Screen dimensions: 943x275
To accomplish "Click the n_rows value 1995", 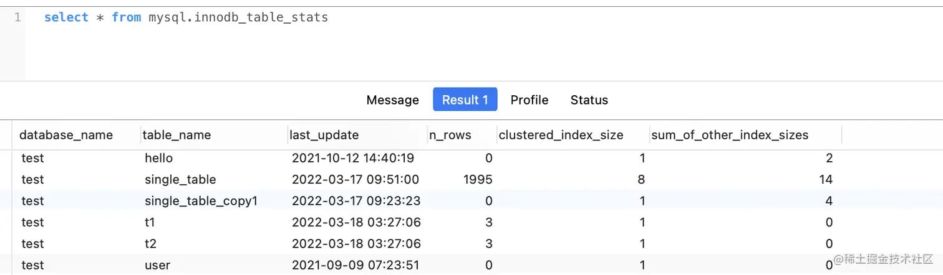I will tap(478, 180).
